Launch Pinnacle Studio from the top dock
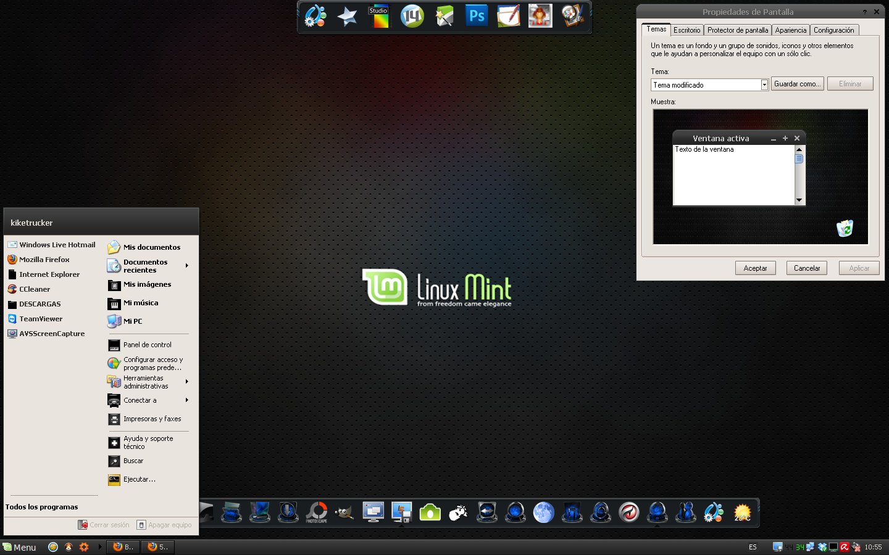The width and height of the screenshot is (889, 555). (x=378, y=16)
